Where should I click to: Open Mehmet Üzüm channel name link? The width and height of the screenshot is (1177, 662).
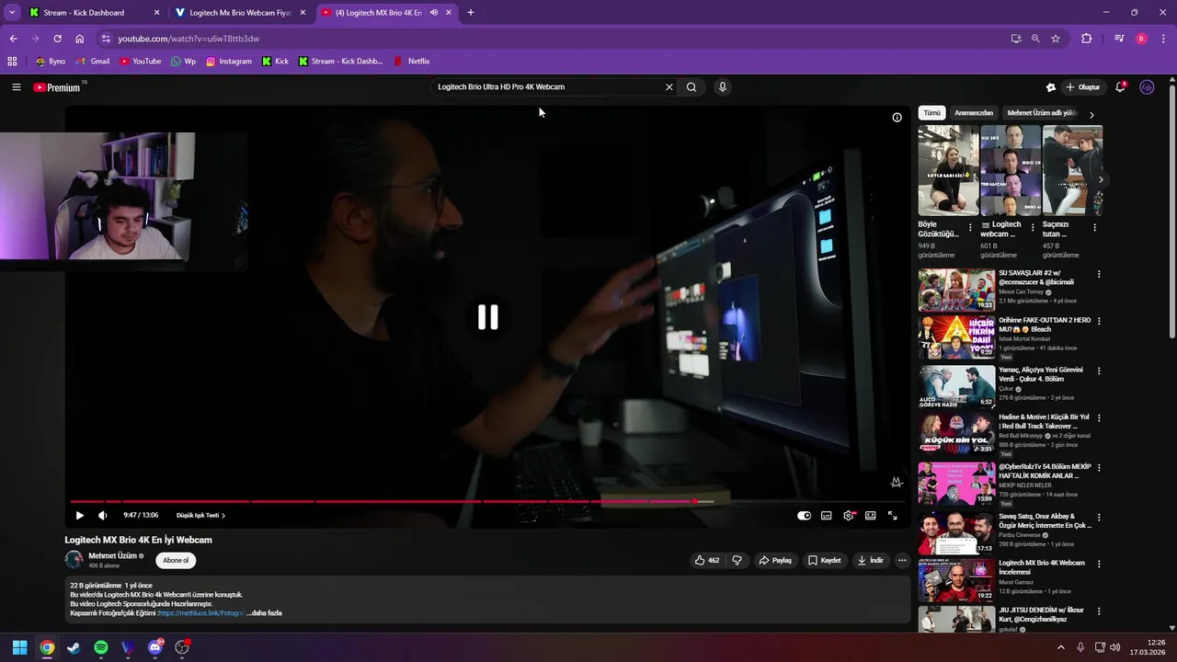(112, 555)
